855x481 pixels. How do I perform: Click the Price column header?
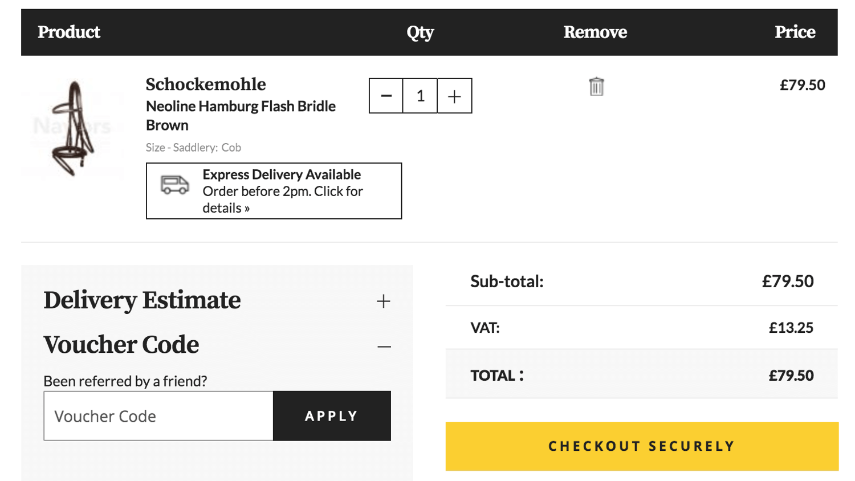795,32
